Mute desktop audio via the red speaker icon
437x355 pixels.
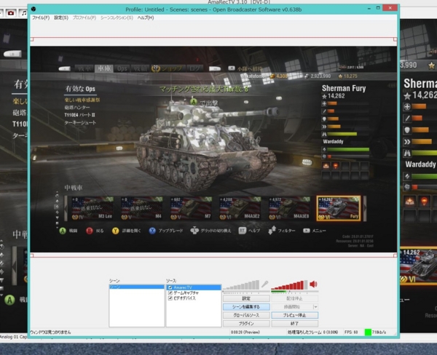[313, 284]
